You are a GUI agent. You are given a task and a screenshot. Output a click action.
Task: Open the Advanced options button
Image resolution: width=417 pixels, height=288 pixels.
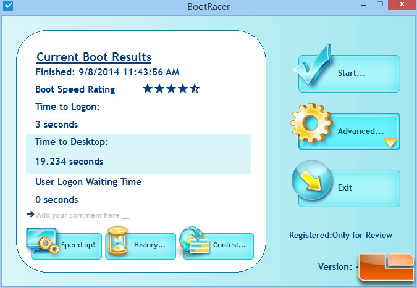(x=349, y=131)
